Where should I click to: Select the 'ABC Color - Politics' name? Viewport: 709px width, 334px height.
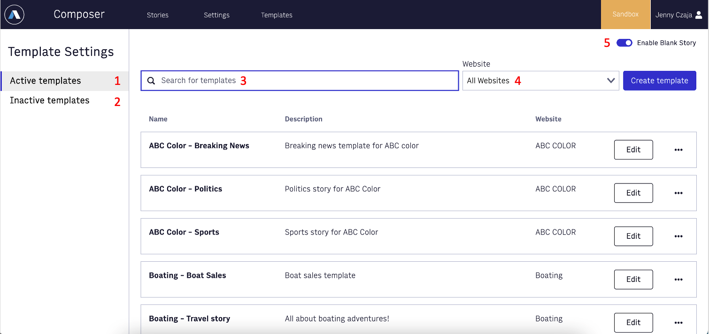185,189
